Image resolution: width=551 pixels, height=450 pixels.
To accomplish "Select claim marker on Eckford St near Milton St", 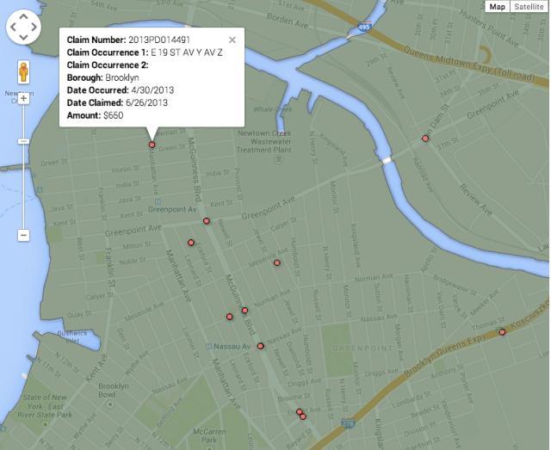I will point(191,243).
